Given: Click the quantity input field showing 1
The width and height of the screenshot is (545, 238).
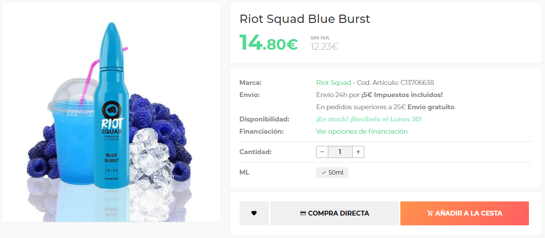Looking at the screenshot, I should click(340, 152).
